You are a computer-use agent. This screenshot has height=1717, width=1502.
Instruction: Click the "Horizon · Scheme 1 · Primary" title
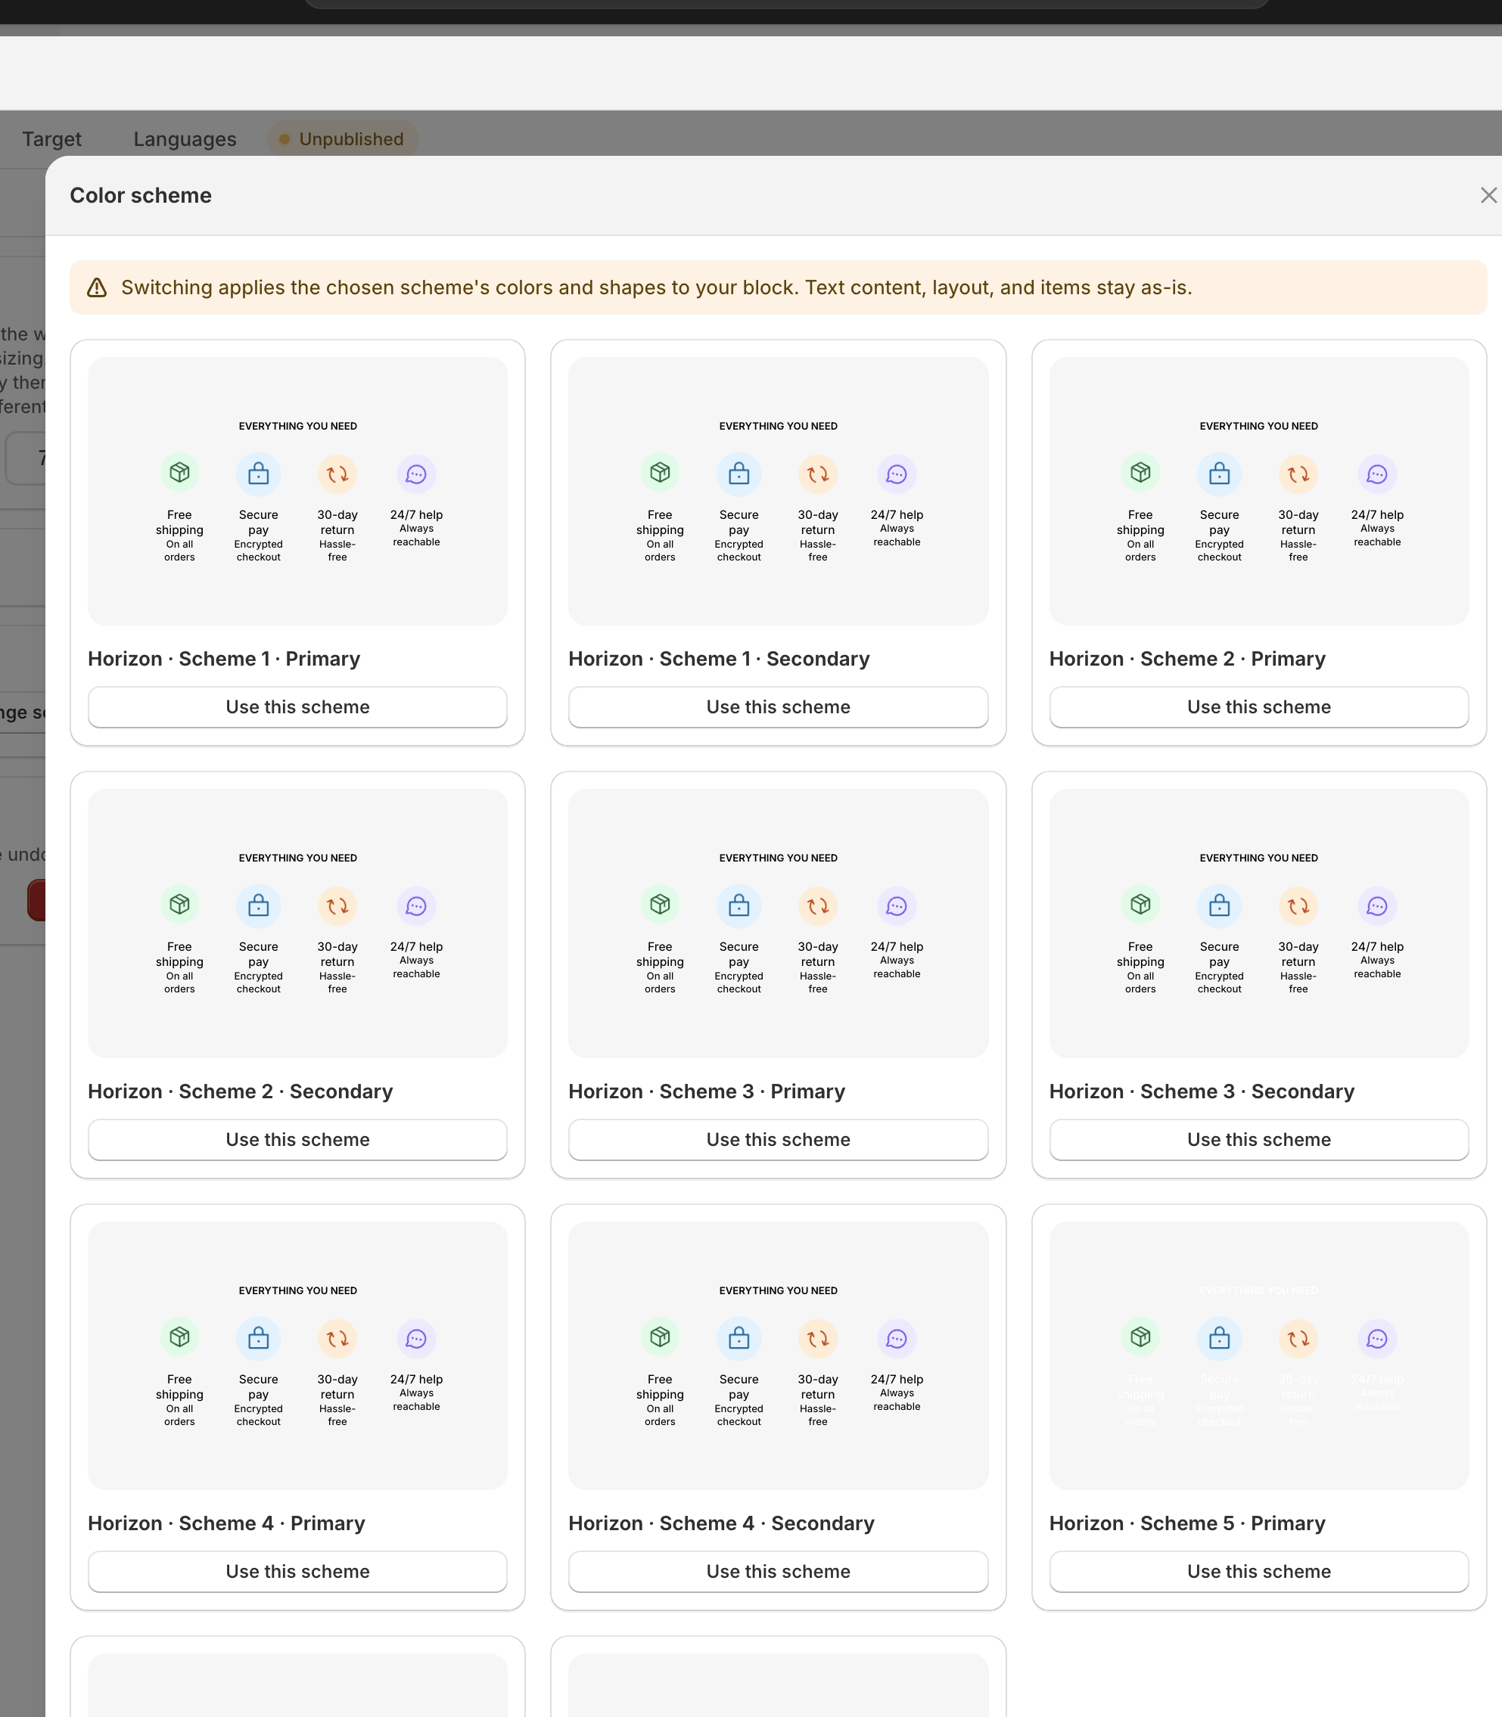pos(224,659)
